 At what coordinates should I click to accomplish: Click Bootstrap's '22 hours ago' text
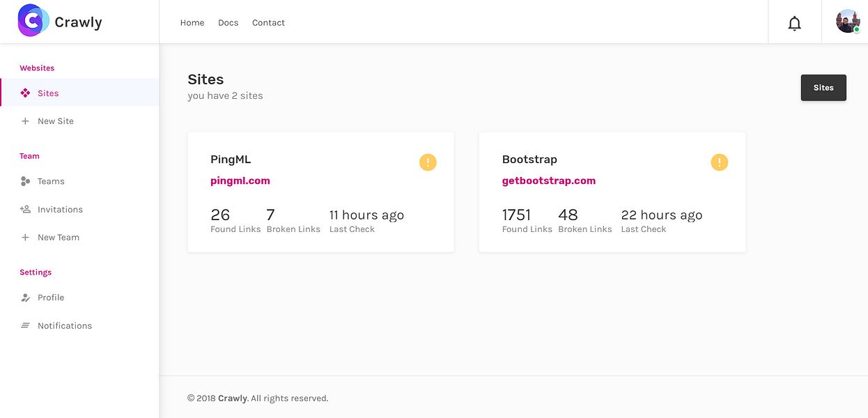[x=661, y=215]
